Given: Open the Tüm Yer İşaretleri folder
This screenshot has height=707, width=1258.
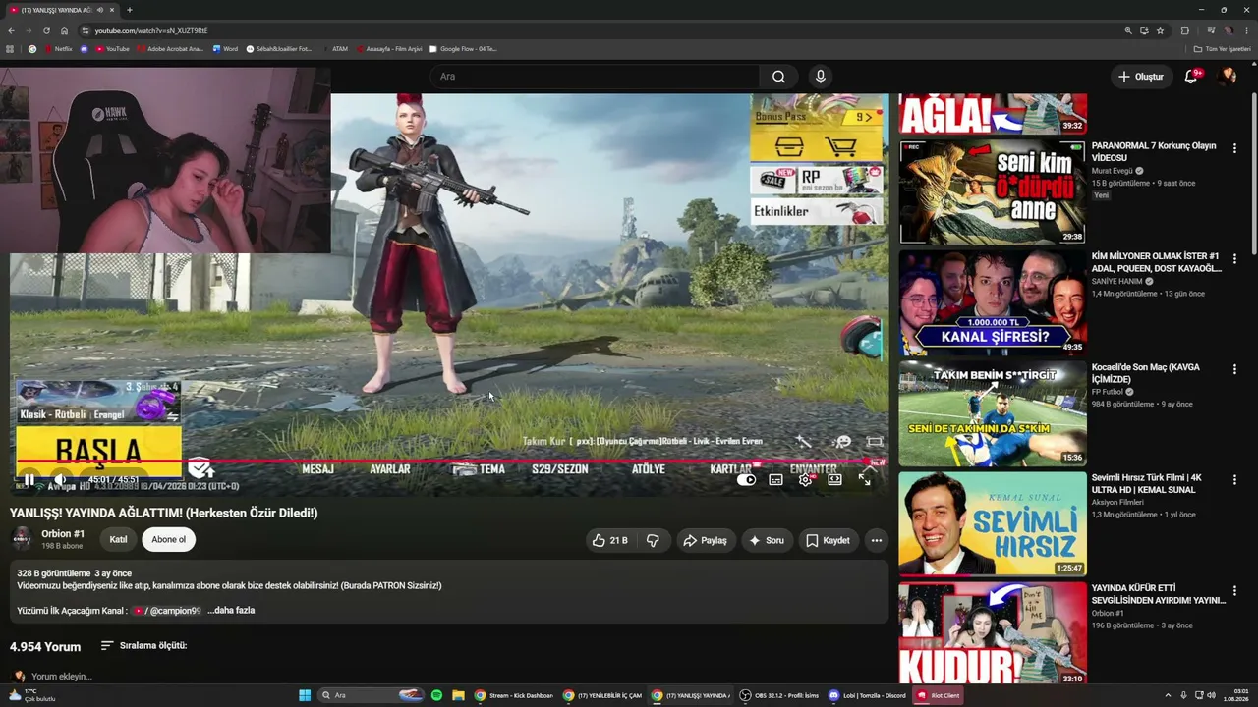Looking at the screenshot, I should [1222, 48].
